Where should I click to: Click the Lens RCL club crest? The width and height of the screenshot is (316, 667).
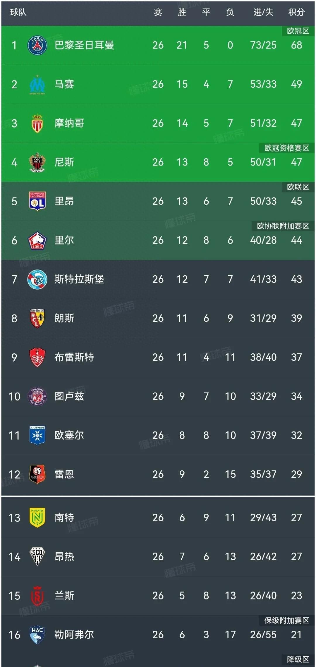pyautogui.click(x=37, y=318)
